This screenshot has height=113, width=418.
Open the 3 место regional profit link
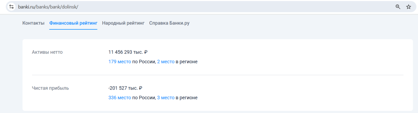[x=166, y=98]
